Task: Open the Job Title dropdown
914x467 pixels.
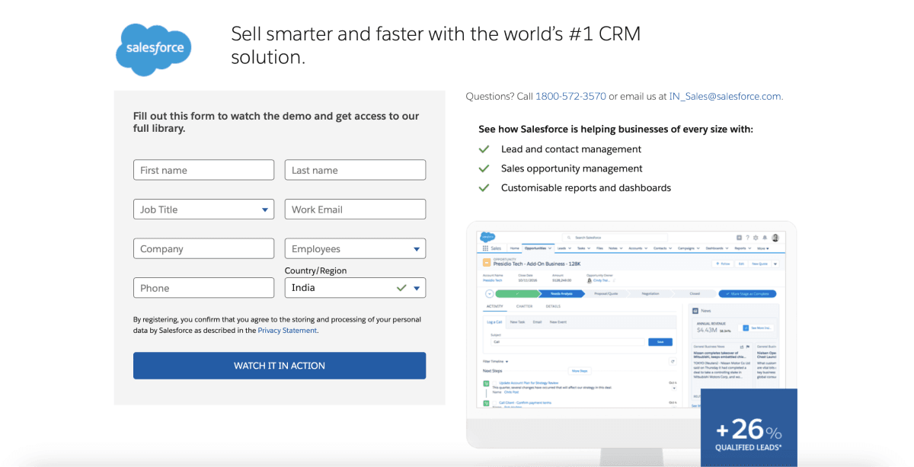Action: (203, 210)
